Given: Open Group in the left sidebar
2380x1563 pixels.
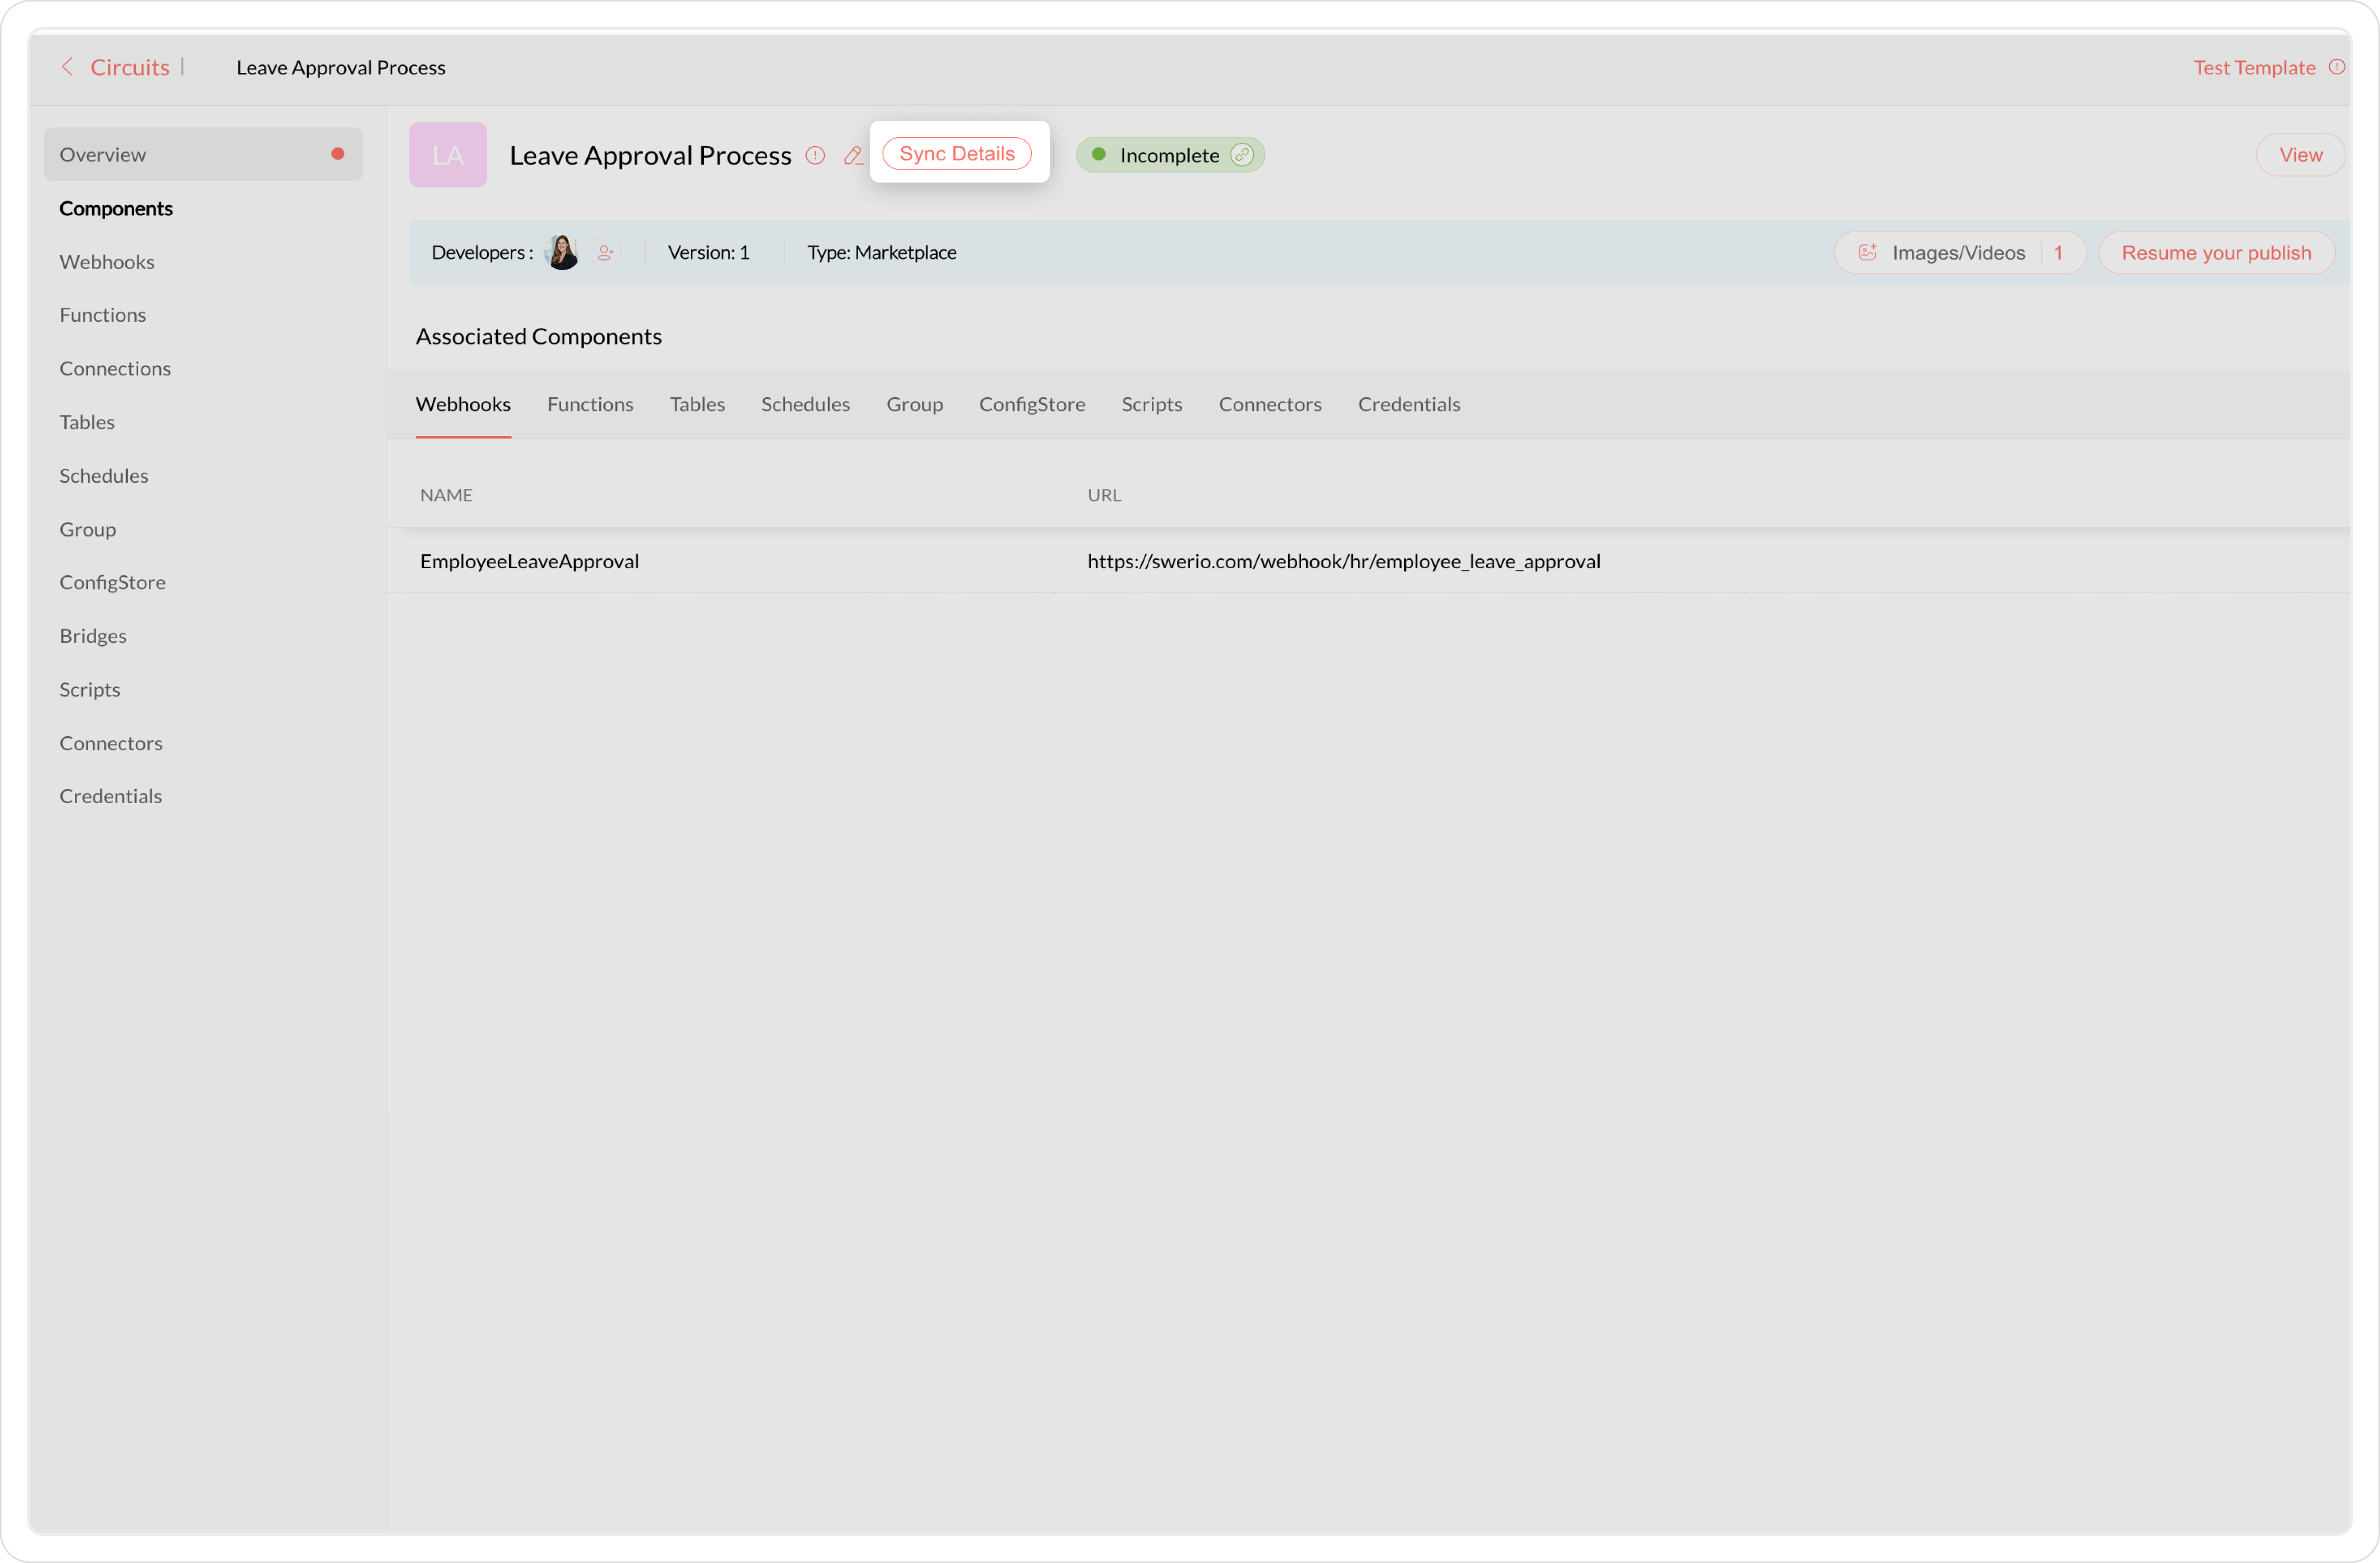Looking at the screenshot, I should click(x=88, y=529).
